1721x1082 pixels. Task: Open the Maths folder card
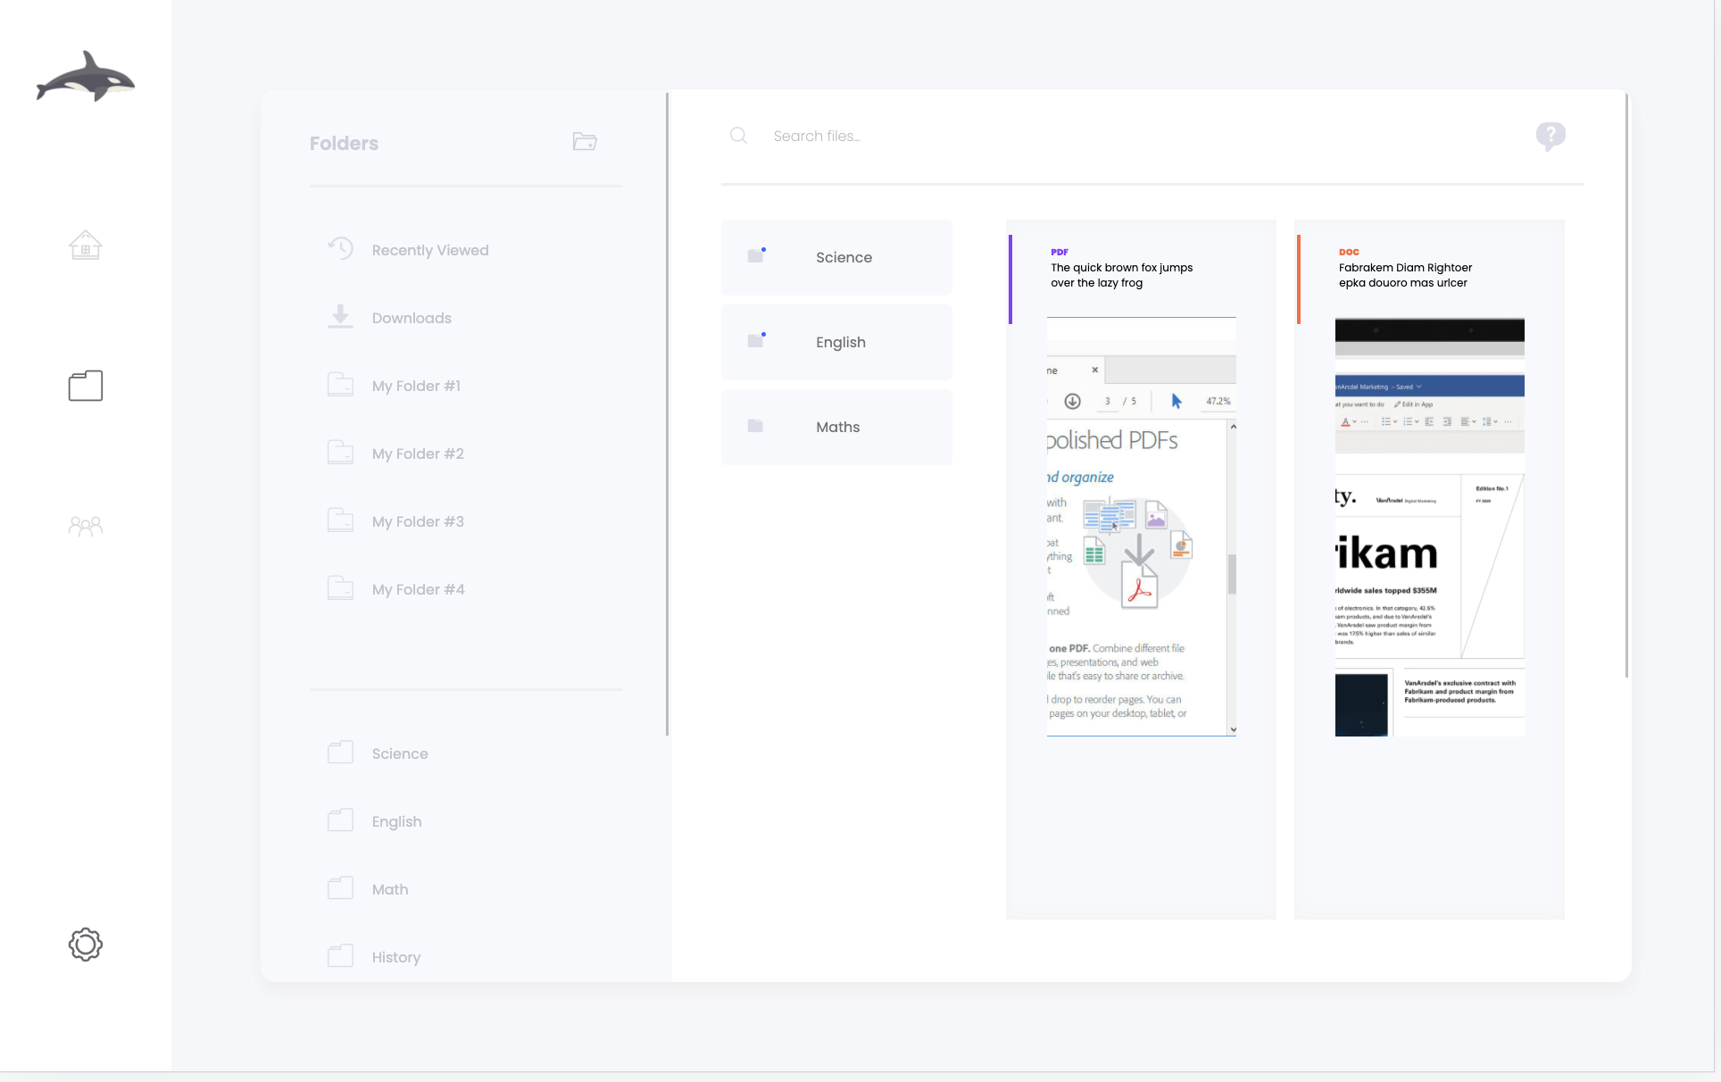836,427
